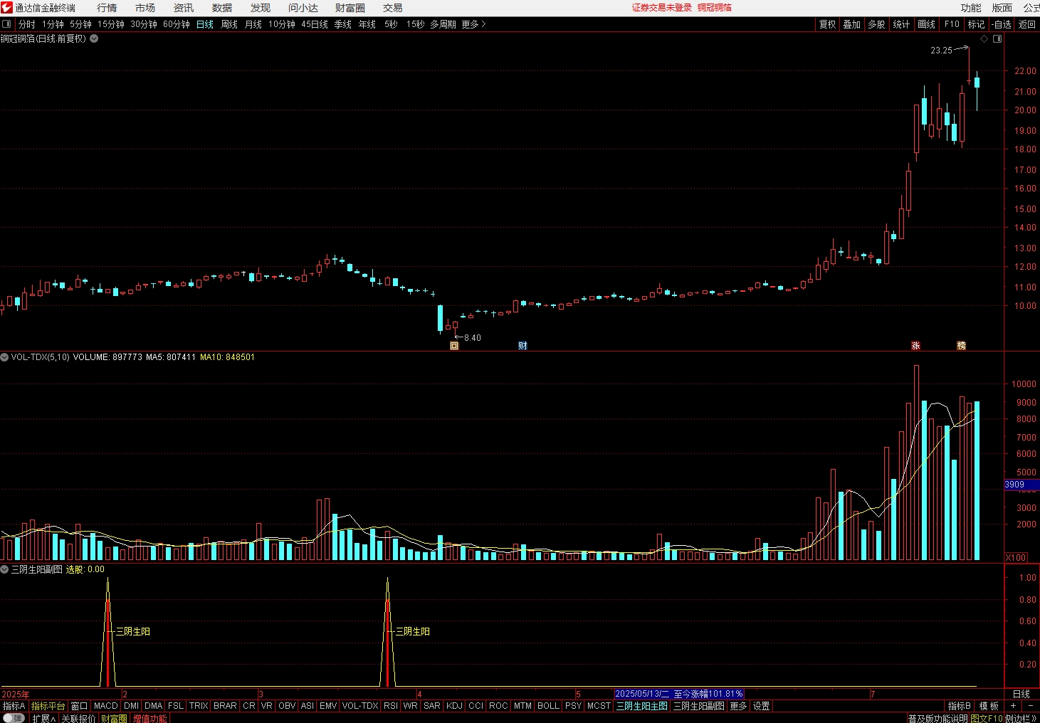Open the 数据 menu

click(222, 8)
